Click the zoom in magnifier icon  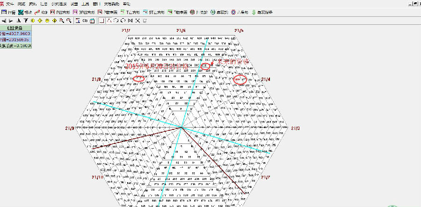coord(62,21)
